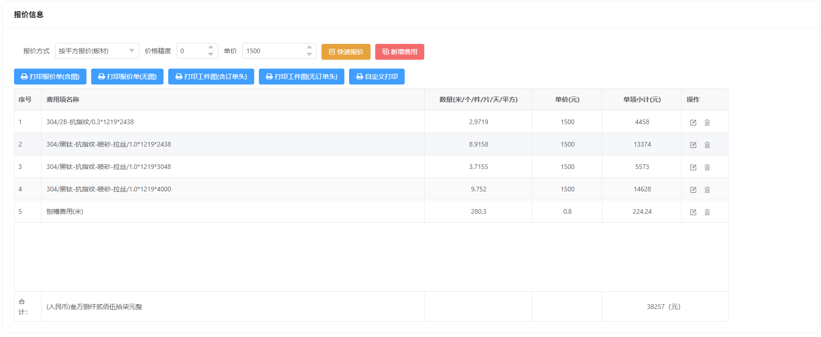Click 打印报价单(含图)
Screen dimensions: 821x337
click(50, 77)
